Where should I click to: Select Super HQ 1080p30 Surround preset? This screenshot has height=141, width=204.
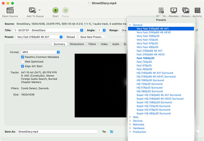click(161, 102)
